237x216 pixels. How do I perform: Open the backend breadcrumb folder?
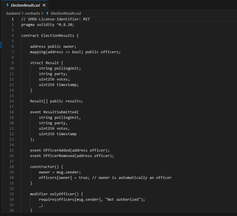(x=13, y=13)
